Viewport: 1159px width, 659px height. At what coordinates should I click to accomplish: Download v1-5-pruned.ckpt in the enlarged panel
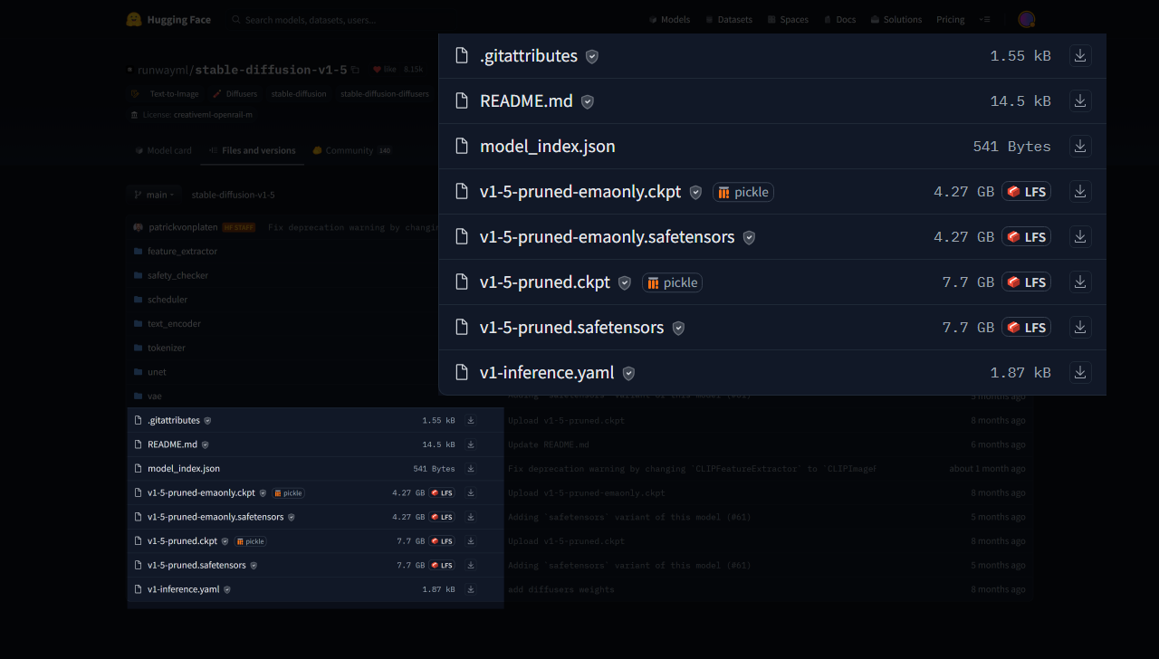click(1080, 282)
